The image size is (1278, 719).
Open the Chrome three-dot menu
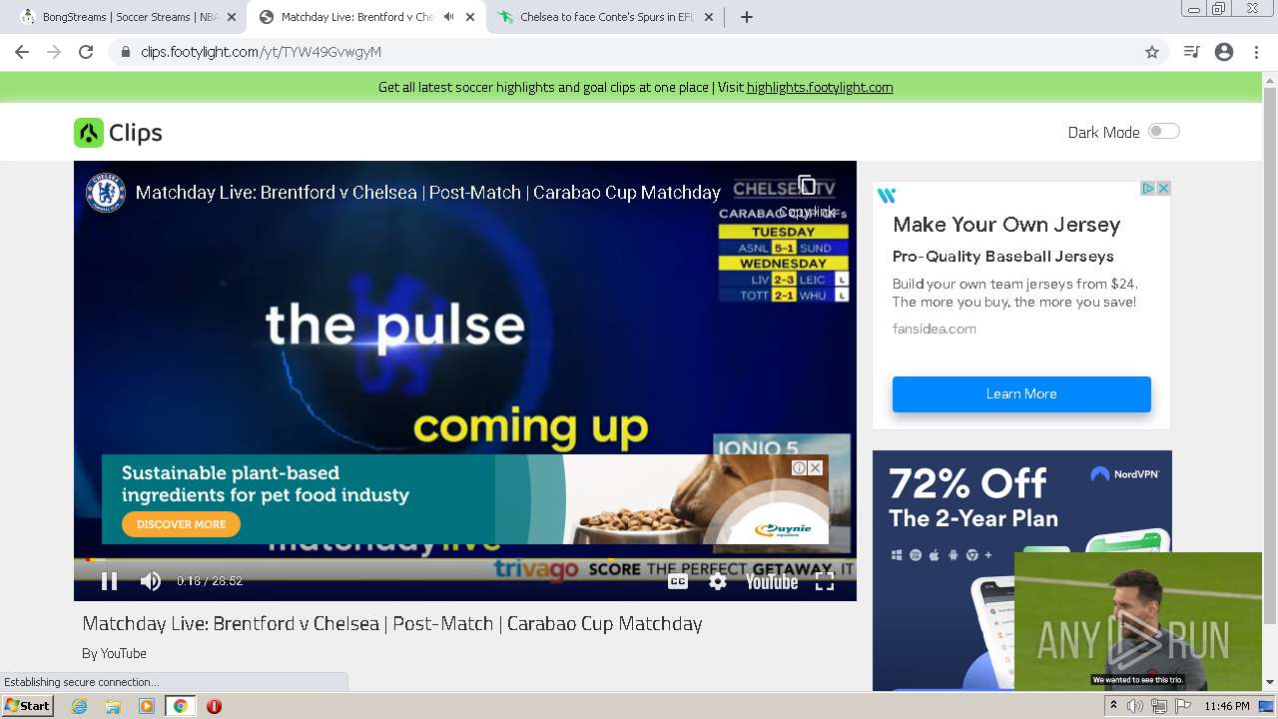1256,52
